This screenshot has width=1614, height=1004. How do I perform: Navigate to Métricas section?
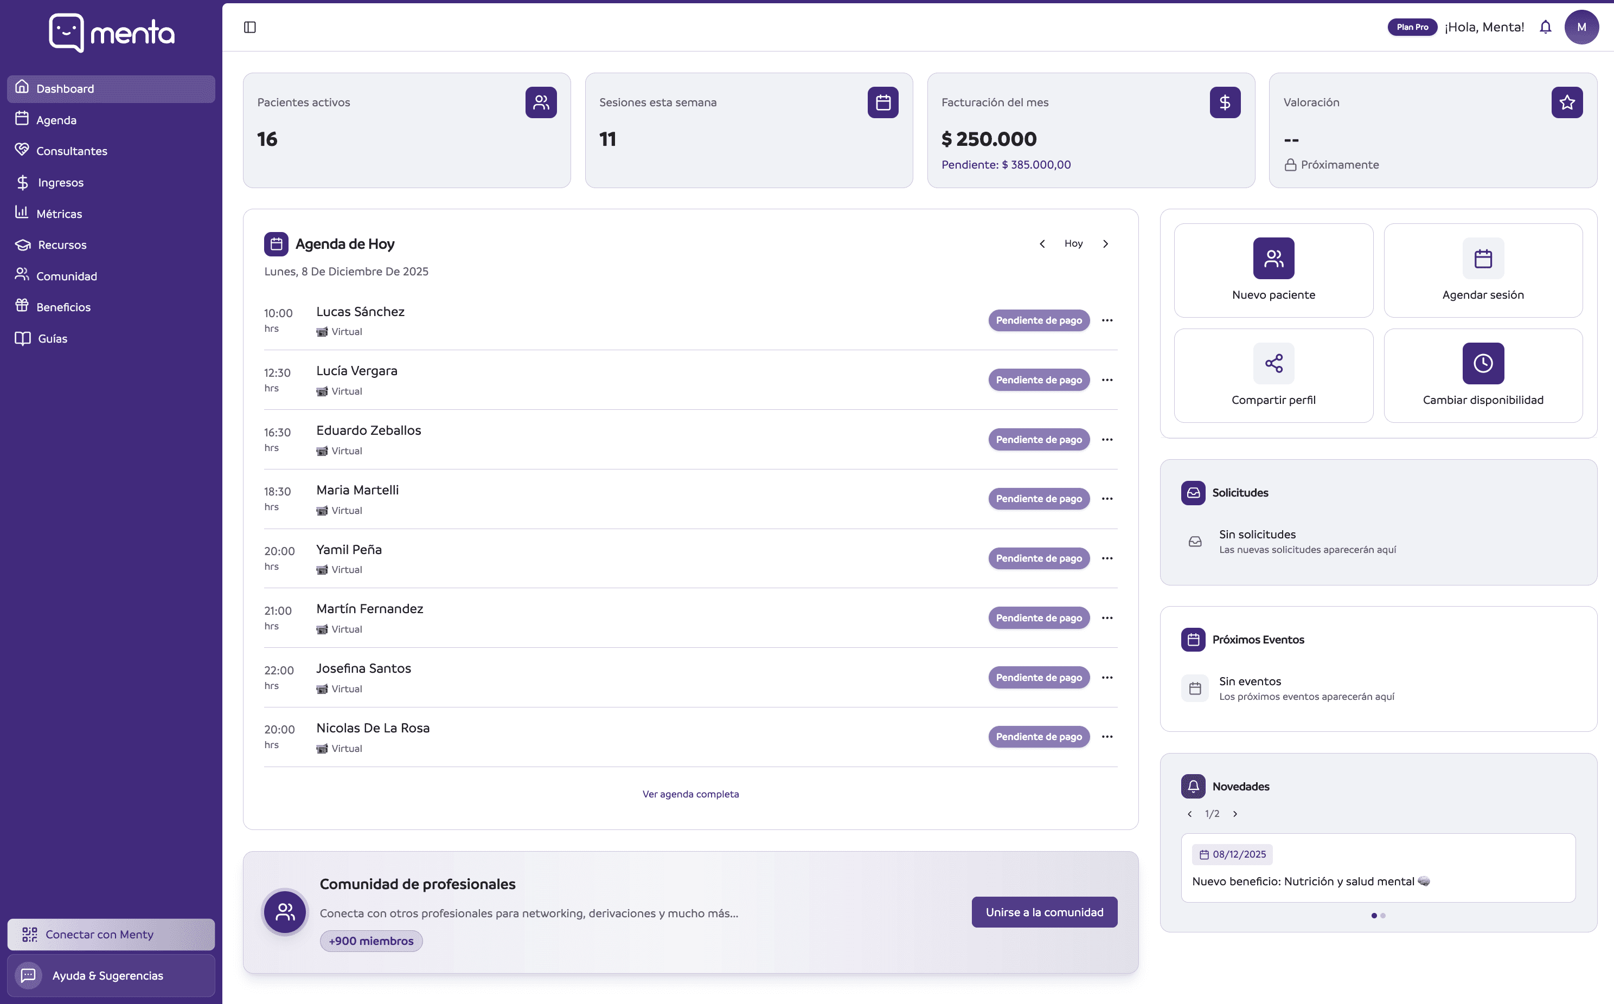[x=59, y=214]
